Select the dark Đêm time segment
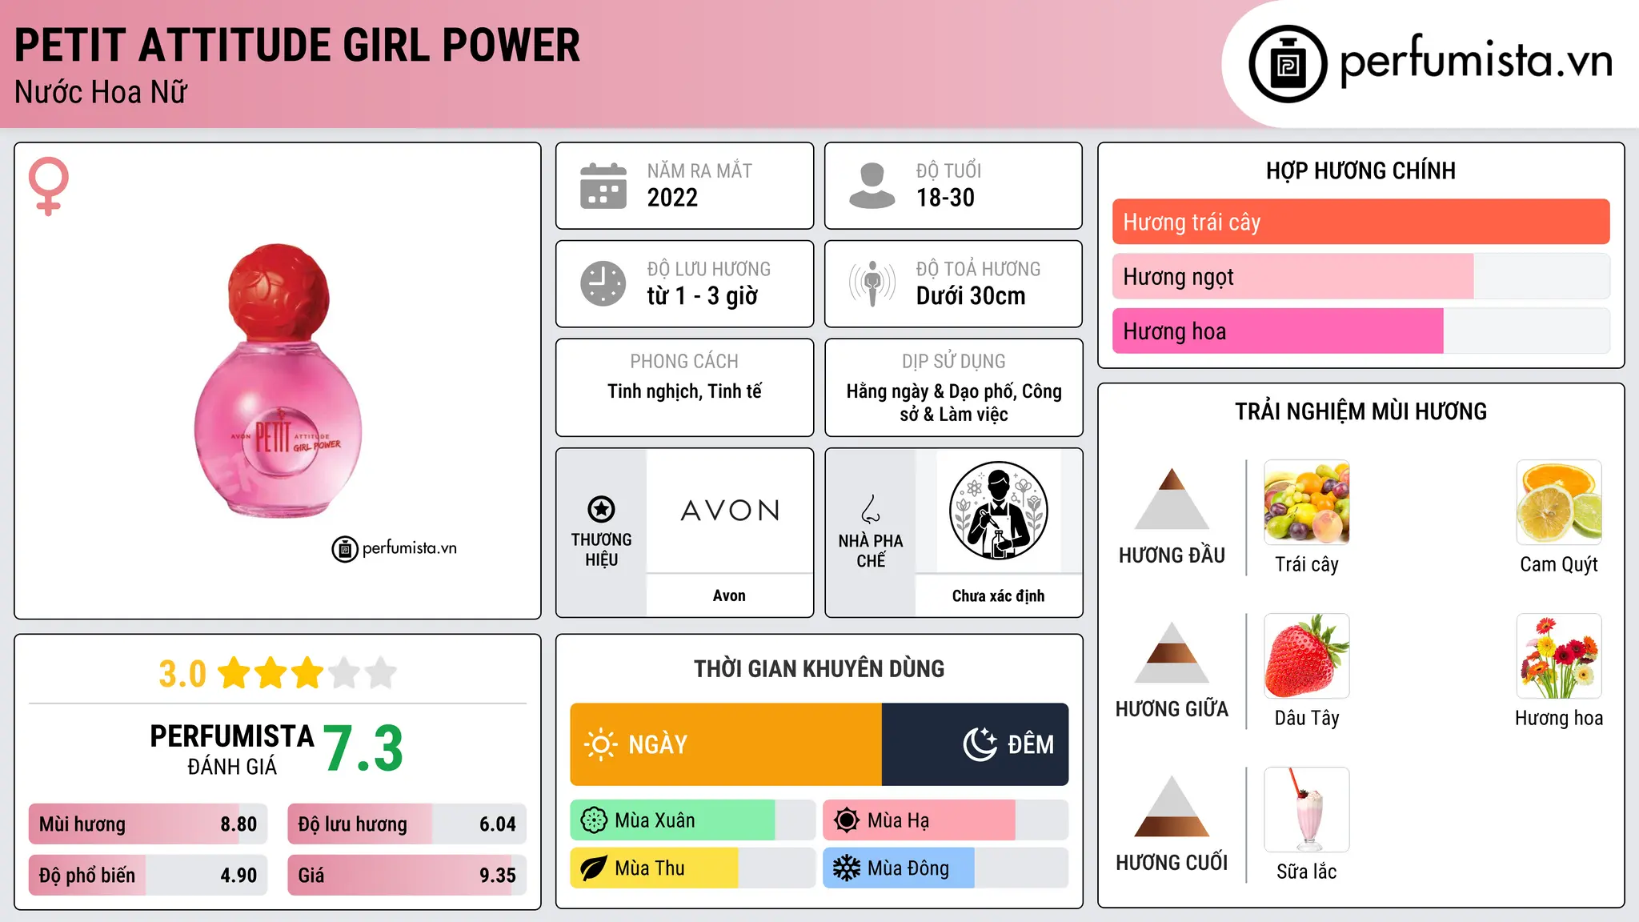The image size is (1639, 922). (x=976, y=744)
